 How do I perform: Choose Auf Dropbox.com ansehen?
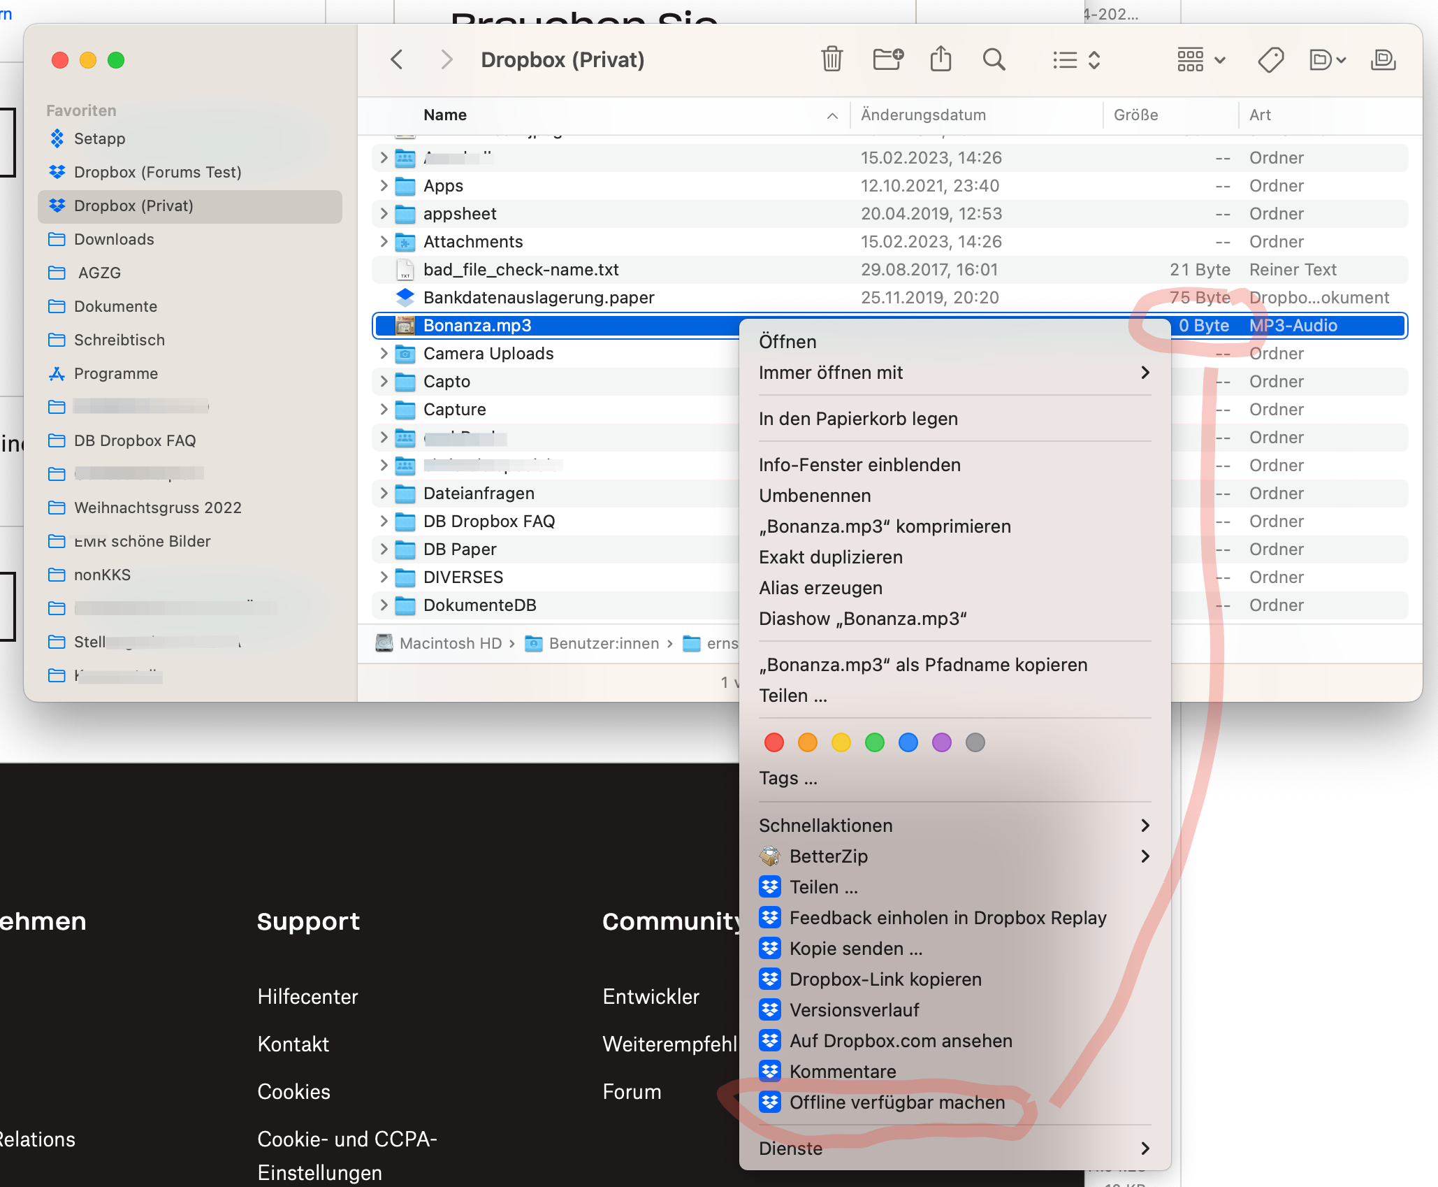pyautogui.click(x=954, y=1041)
